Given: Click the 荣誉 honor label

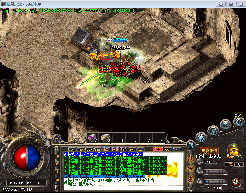Looking at the screenshot, I should (229, 164).
